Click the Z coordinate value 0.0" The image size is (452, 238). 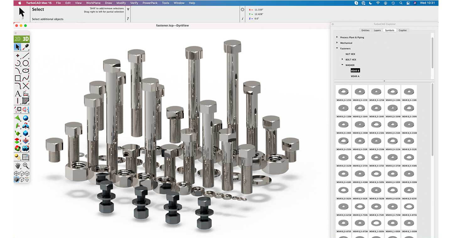click(x=257, y=19)
